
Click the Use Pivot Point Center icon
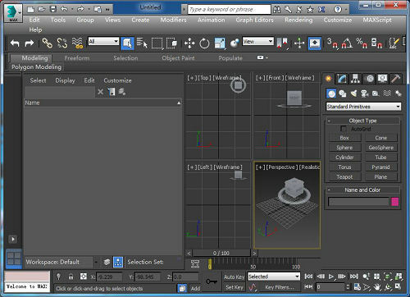tap(282, 43)
